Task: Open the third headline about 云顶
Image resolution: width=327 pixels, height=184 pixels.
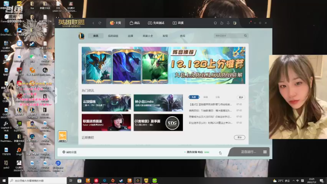Action: point(211,117)
